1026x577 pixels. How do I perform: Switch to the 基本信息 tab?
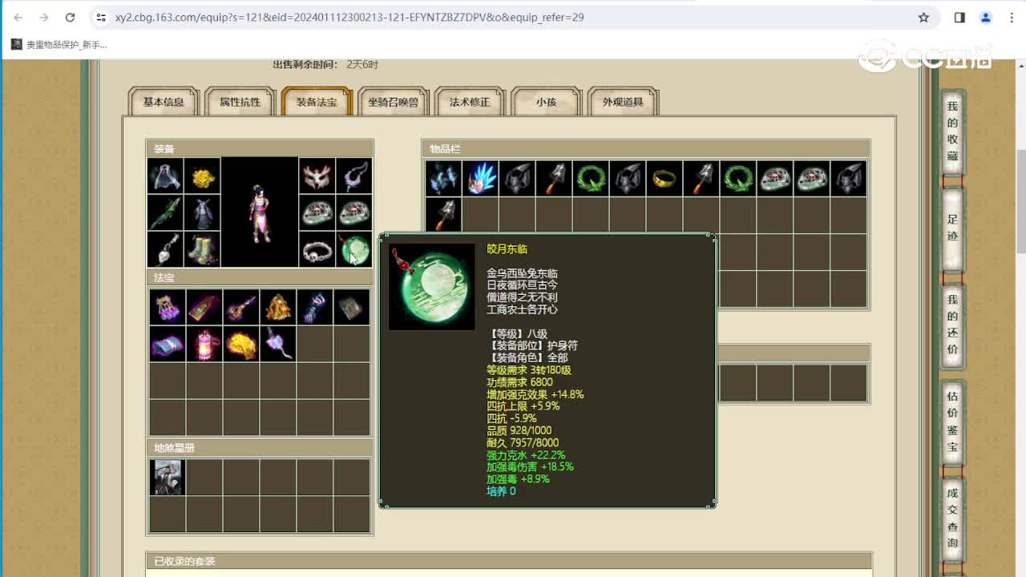(164, 102)
